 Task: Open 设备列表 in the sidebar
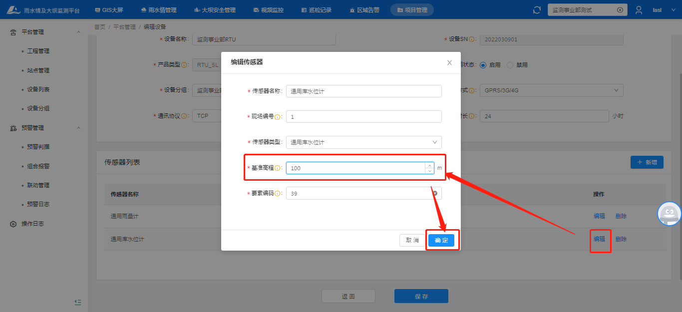point(38,89)
